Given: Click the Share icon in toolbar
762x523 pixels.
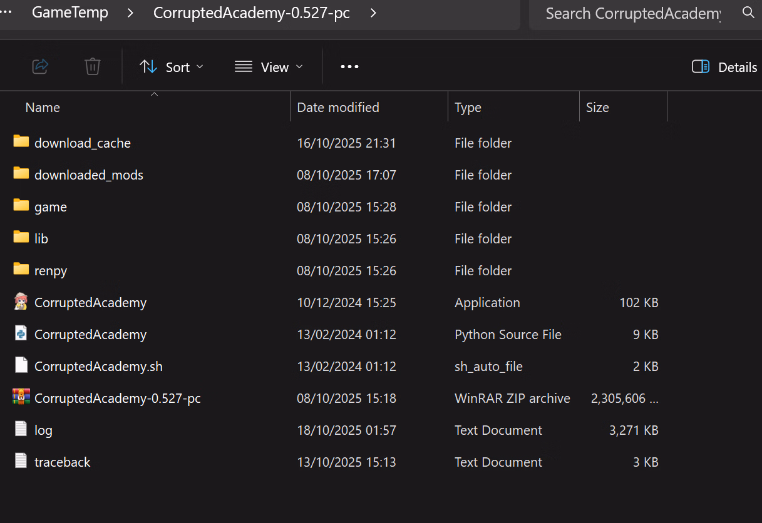Looking at the screenshot, I should [40, 66].
